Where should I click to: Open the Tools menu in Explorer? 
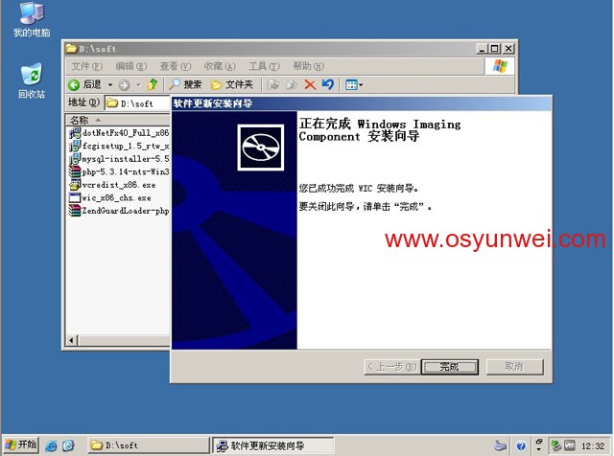click(264, 66)
